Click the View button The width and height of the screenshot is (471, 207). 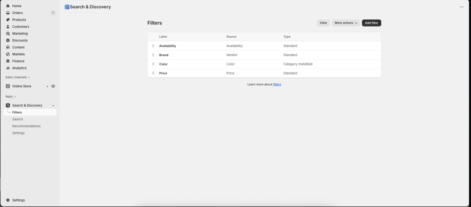tap(323, 23)
